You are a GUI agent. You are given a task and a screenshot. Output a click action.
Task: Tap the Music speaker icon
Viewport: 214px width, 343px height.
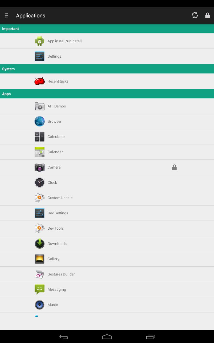40,305
